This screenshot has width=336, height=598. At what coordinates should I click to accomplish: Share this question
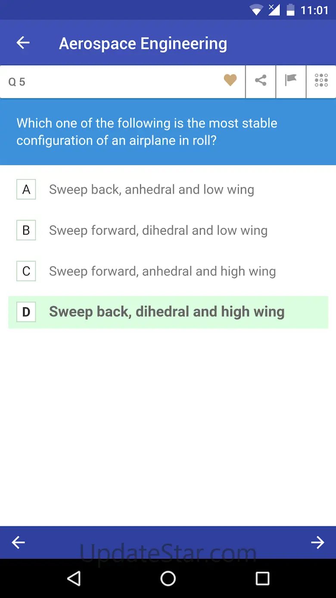261,80
